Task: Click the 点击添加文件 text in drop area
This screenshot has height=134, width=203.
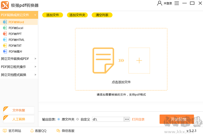Action: (x=121, y=82)
